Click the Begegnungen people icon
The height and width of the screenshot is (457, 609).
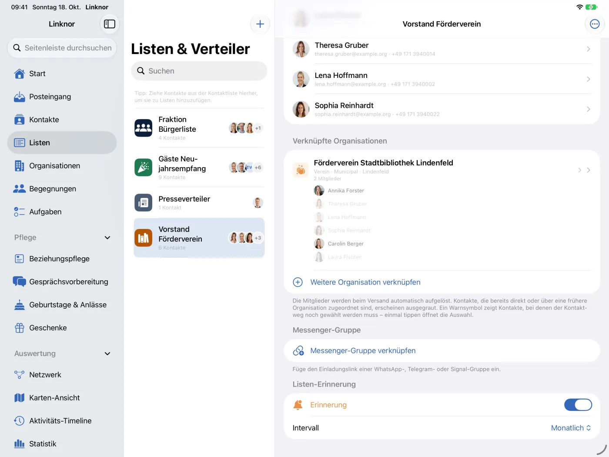point(20,189)
